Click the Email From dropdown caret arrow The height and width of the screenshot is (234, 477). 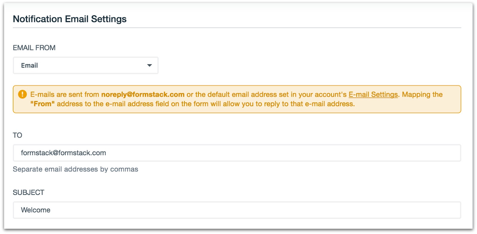coord(149,65)
